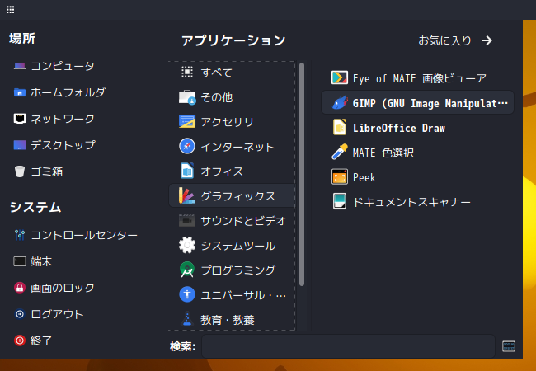Click the red 終了 shutdown icon

point(20,340)
